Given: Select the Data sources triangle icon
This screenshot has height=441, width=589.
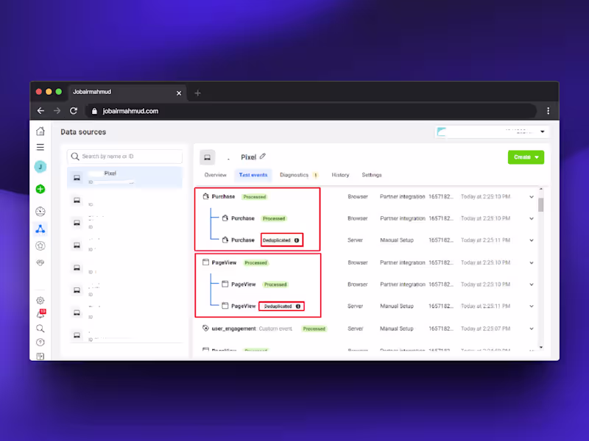Looking at the screenshot, I should (x=40, y=229).
